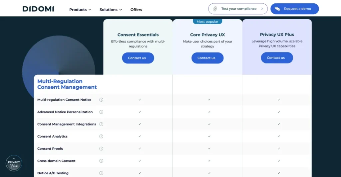
Task: Open info icon beside Multi-regulation Consent Notice
Action: (101, 100)
